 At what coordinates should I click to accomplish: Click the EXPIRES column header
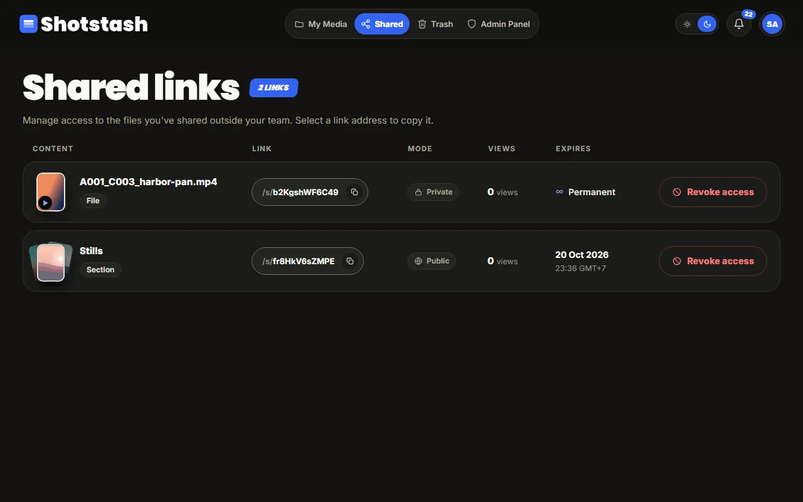point(573,149)
